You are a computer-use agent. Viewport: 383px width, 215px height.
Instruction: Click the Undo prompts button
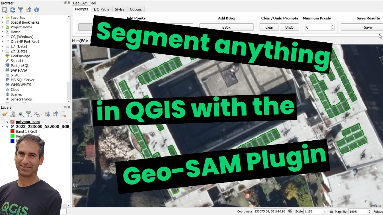[x=289, y=27]
